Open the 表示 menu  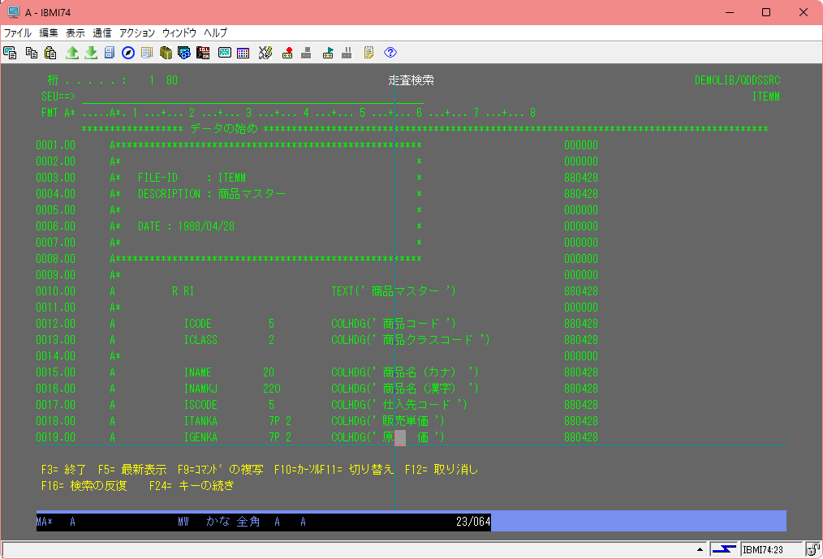pyautogui.click(x=75, y=32)
